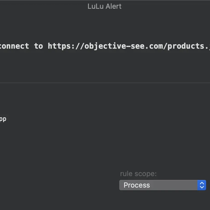Click the LuLu Alert window title
The height and width of the screenshot is (210, 210).
(x=104, y=6)
